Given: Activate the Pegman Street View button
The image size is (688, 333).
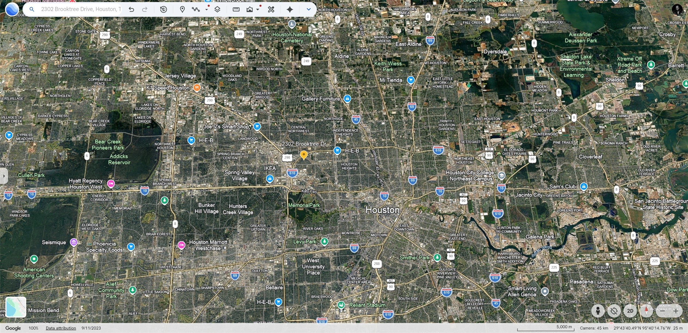Looking at the screenshot, I should point(598,311).
